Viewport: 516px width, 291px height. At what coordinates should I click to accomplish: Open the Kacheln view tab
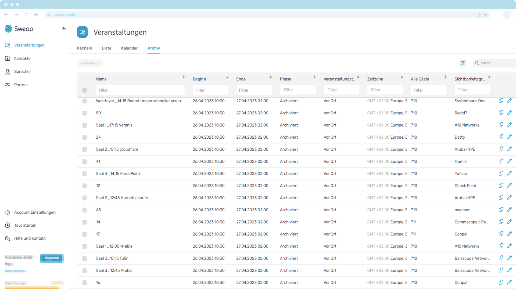pyautogui.click(x=84, y=48)
